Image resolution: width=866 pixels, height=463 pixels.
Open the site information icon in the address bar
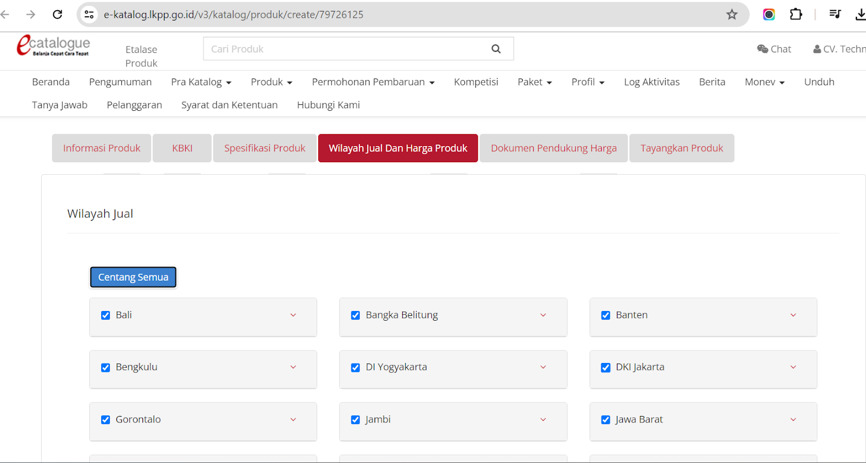pyautogui.click(x=89, y=15)
